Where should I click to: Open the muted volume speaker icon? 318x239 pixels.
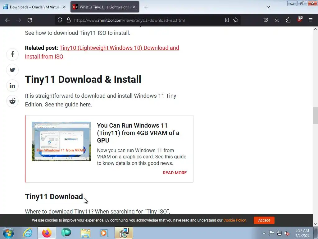click(x=287, y=233)
